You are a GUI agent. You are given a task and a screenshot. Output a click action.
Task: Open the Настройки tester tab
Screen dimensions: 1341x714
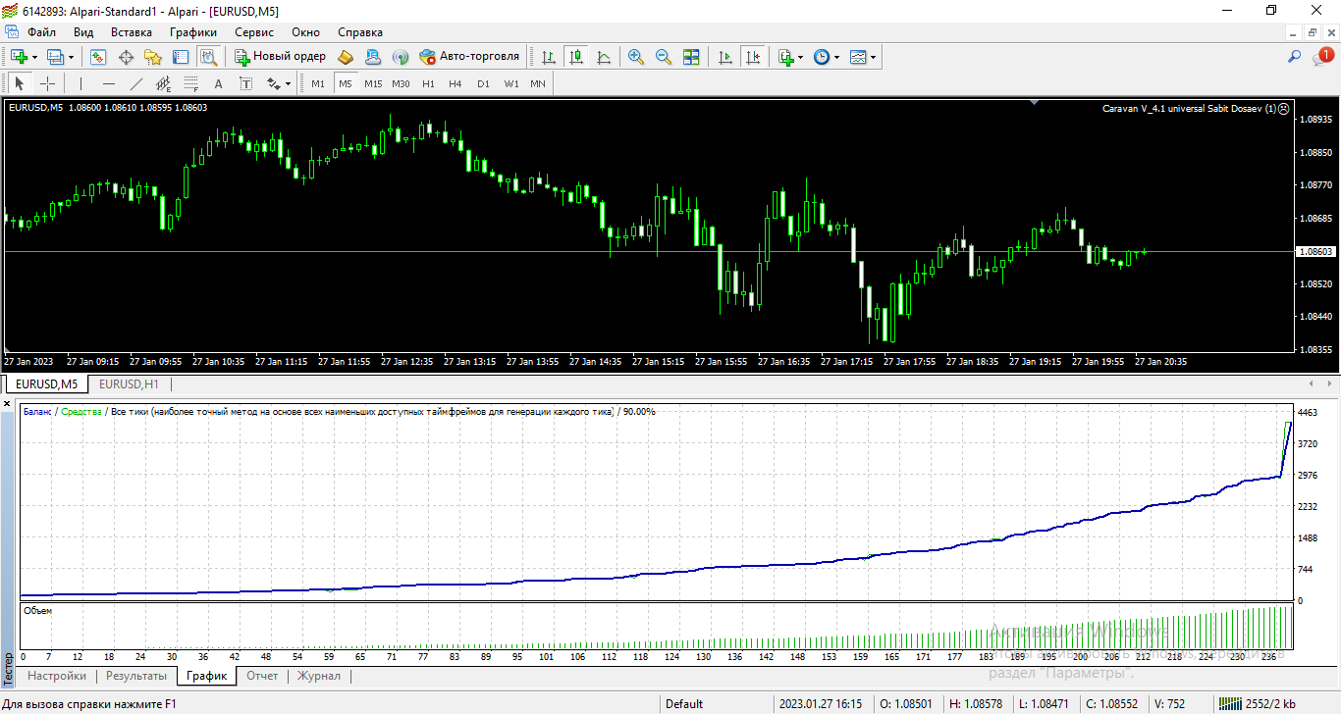57,676
